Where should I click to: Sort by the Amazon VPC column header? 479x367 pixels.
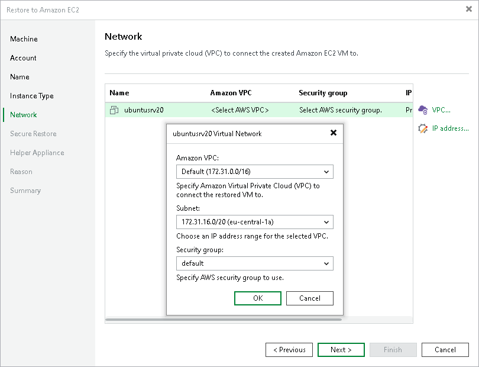pyautogui.click(x=231, y=93)
